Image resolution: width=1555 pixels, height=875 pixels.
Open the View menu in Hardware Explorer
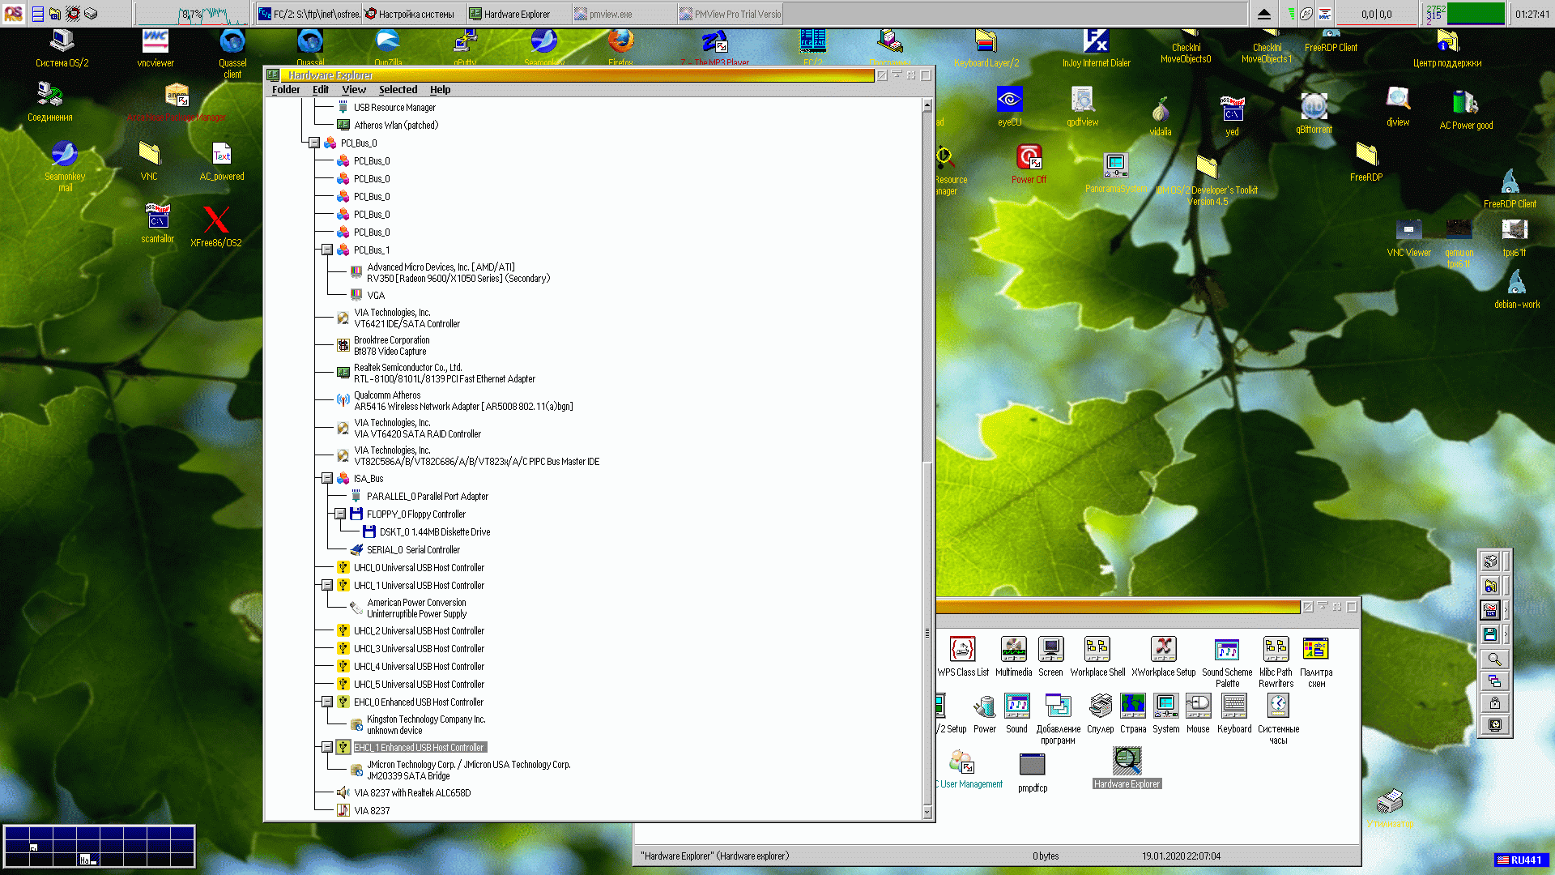(354, 90)
